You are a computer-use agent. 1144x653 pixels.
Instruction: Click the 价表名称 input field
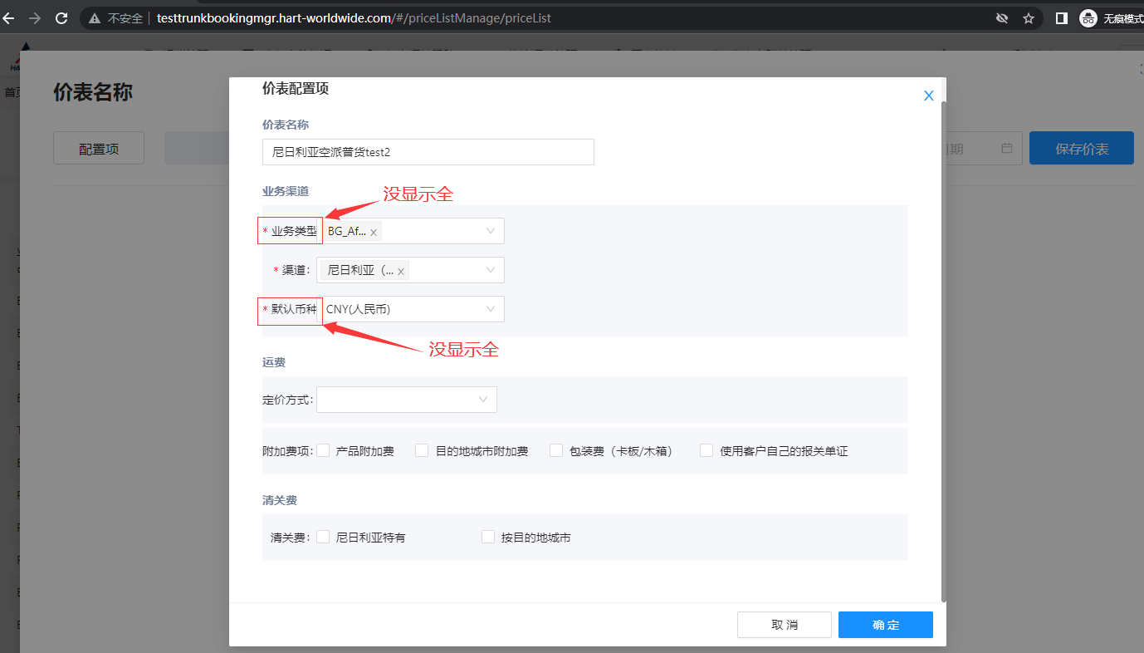pos(428,152)
